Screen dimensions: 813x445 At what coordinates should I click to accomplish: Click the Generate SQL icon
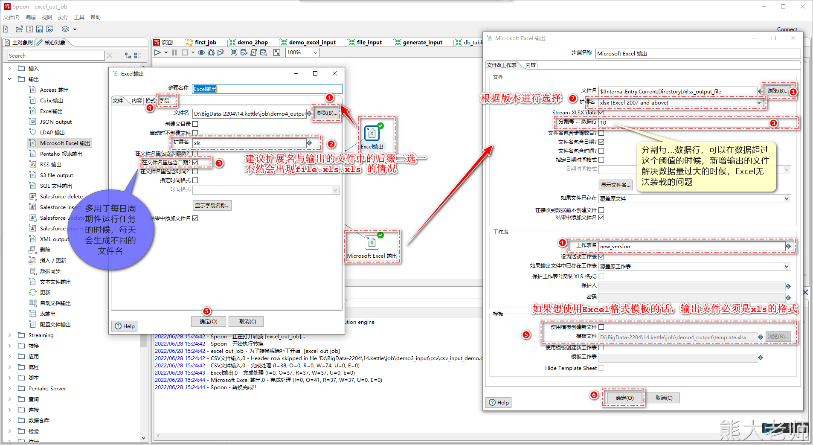254,52
